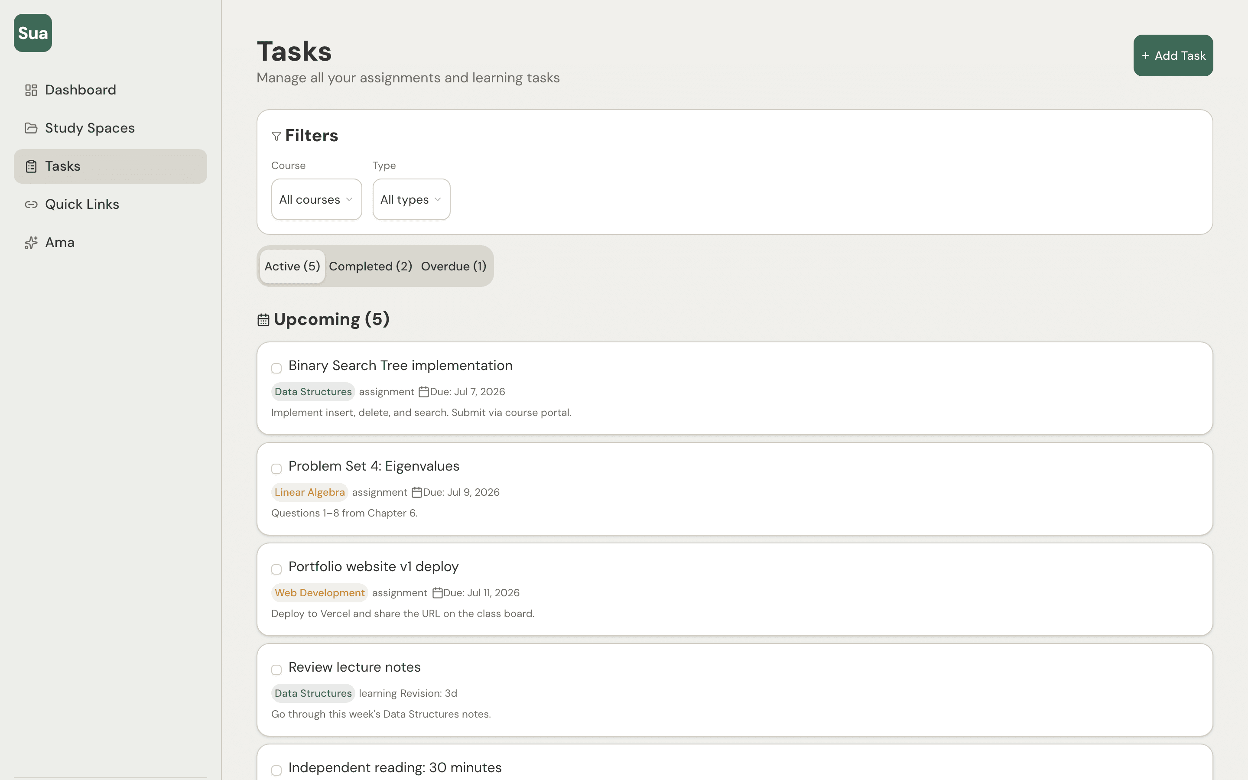1248x780 pixels.
Task: Click the Quick Links chain icon
Action: [x=31, y=204]
